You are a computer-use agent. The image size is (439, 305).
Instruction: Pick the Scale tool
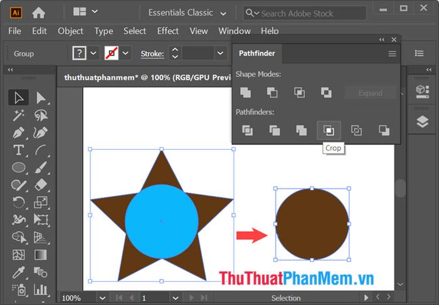pos(41,202)
